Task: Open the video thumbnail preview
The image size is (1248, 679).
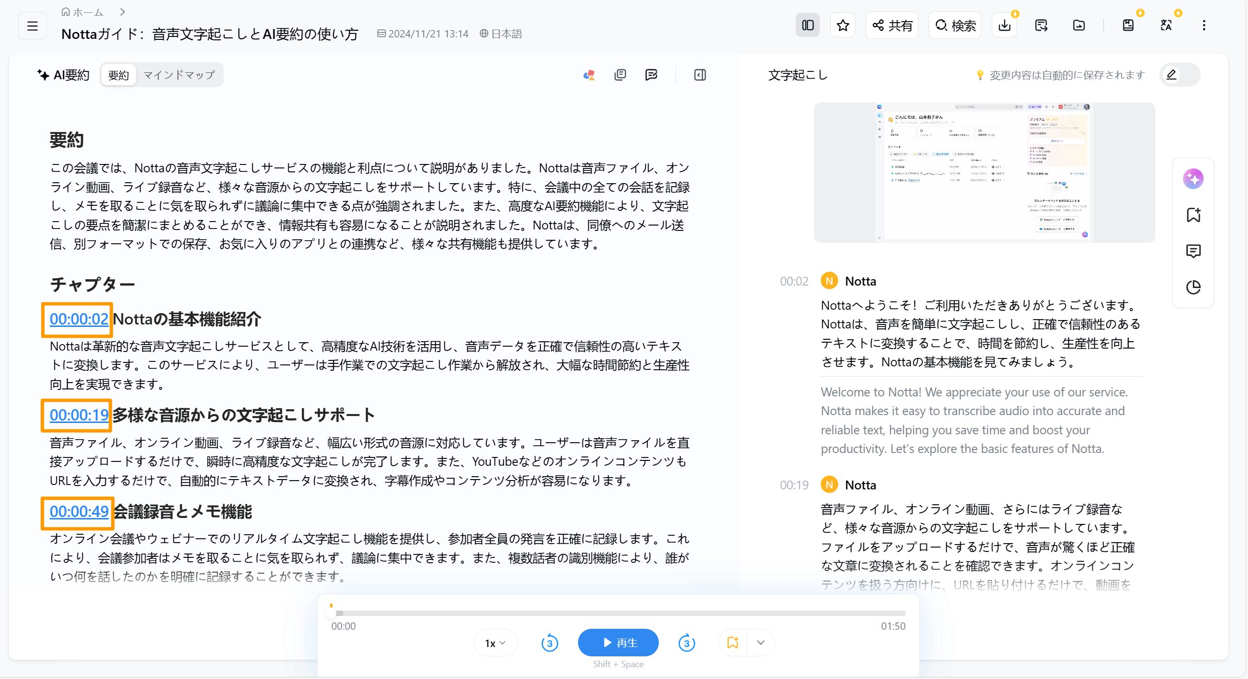Action: (984, 172)
